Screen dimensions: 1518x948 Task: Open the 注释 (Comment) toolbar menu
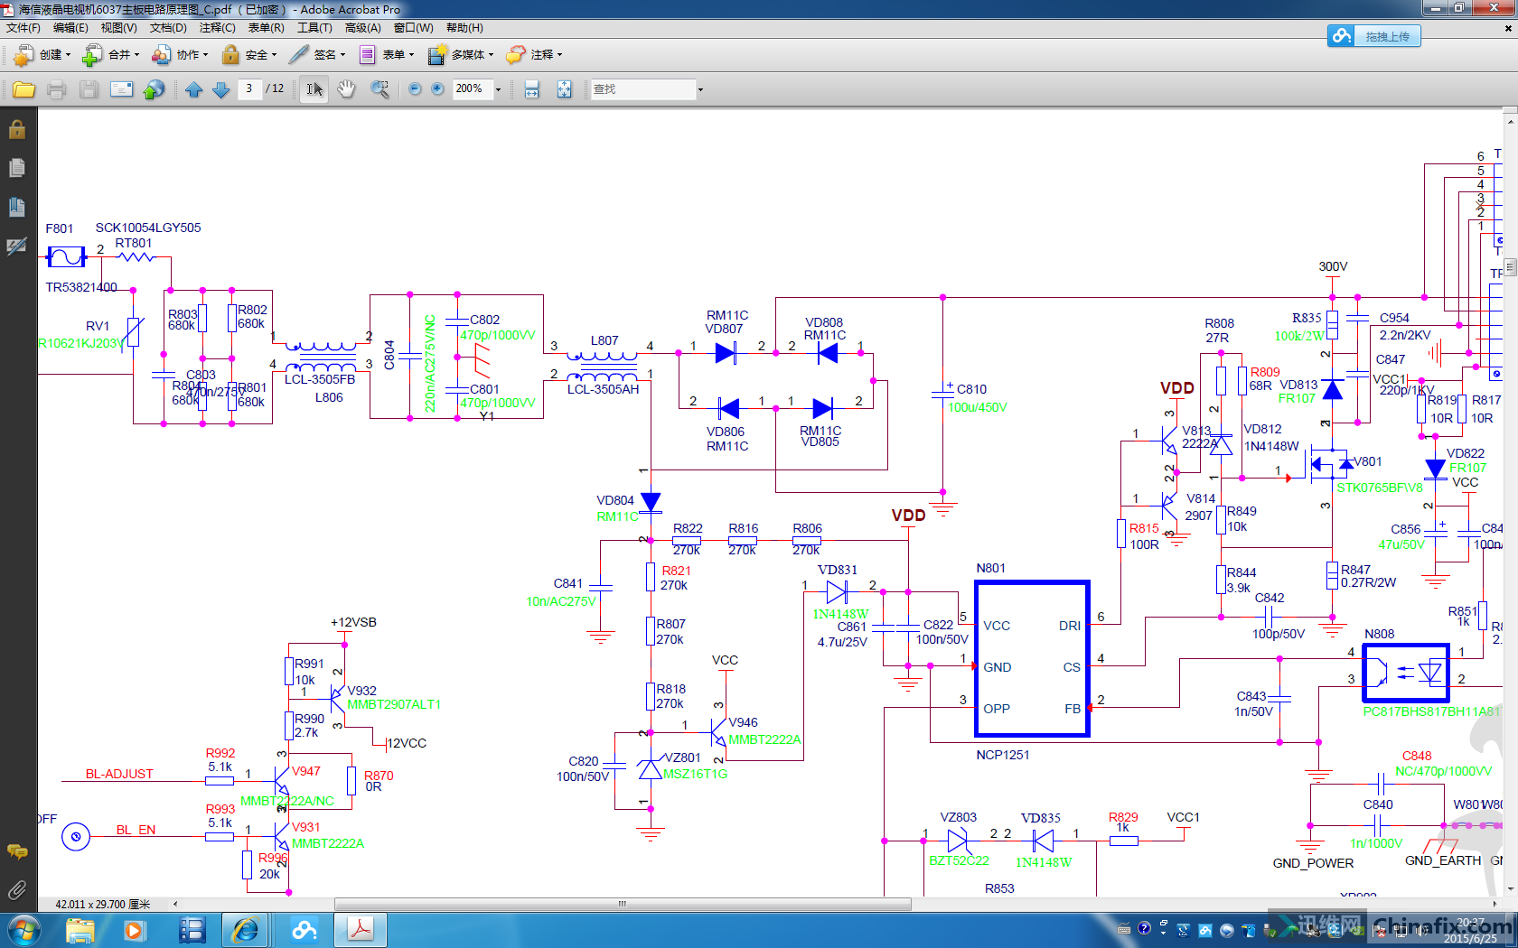[533, 55]
